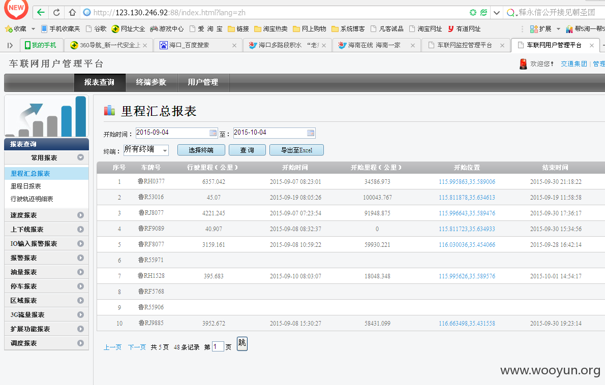Click the 行驶里程 column header
605x385 pixels.
tap(212, 168)
